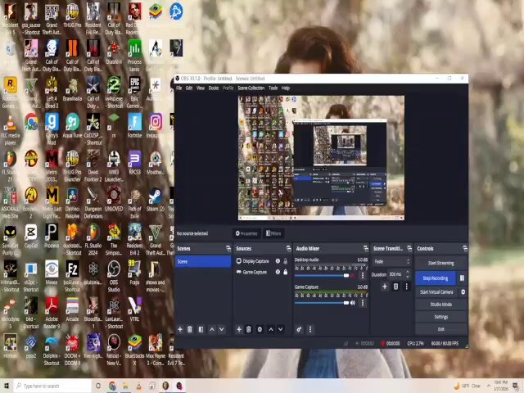
Task: Adjust the transition Duration stepper arrows
Action: coord(408,274)
